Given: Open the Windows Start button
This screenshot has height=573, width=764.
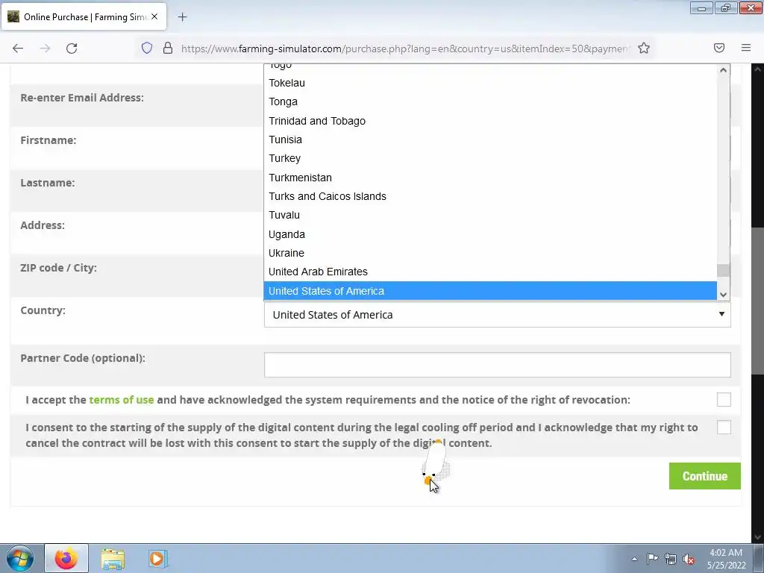Looking at the screenshot, I should (20, 558).
